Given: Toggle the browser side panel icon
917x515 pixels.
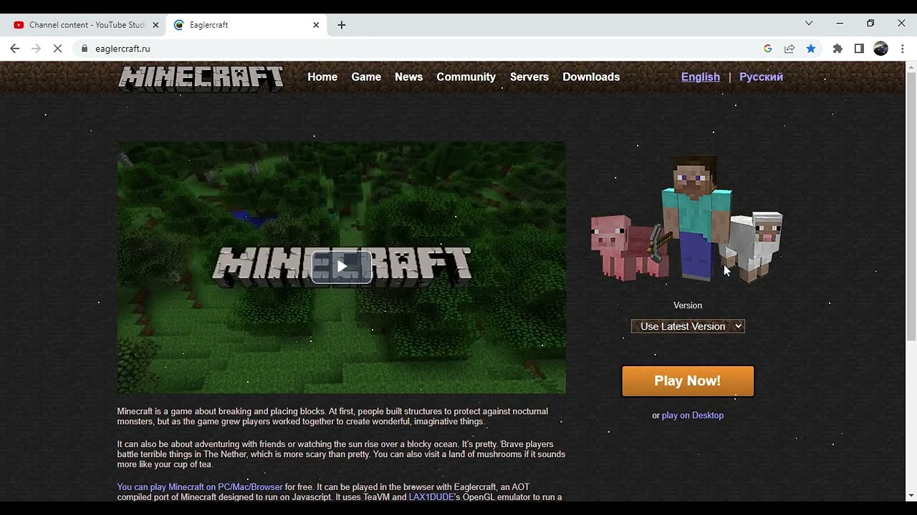Looking at the screenshot, I should (859, 49).
